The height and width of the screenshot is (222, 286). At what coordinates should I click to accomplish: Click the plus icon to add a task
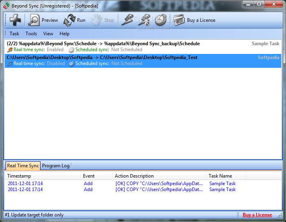coord(15,20)
